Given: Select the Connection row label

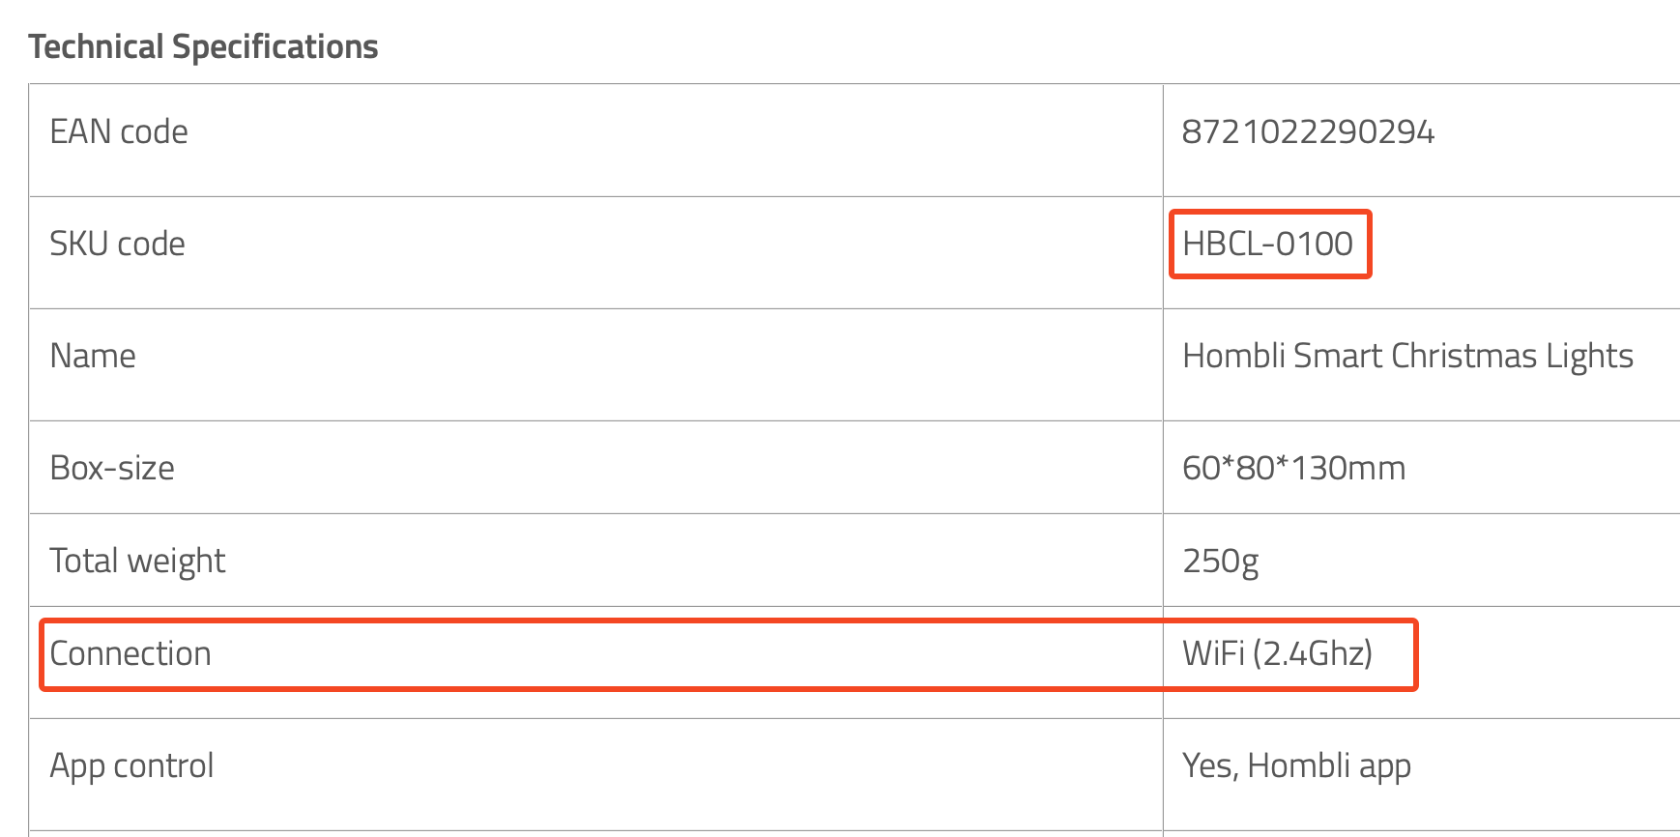Looking at the screenshot, I should click(130, 653).
